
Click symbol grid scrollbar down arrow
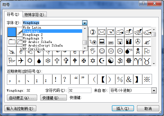click(154, 64)
